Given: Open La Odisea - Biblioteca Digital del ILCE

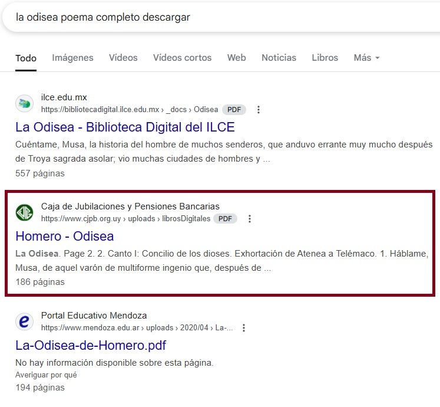Looking at the screenshot, I should (x=125, y=127).
